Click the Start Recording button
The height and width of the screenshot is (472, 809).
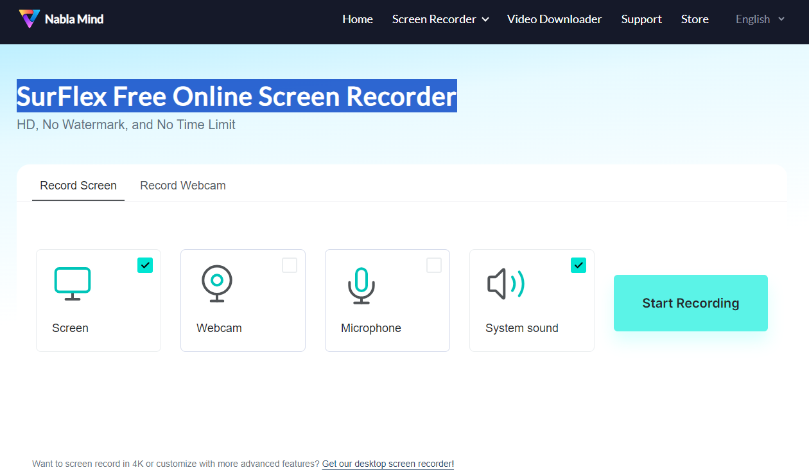click(691, 303)
